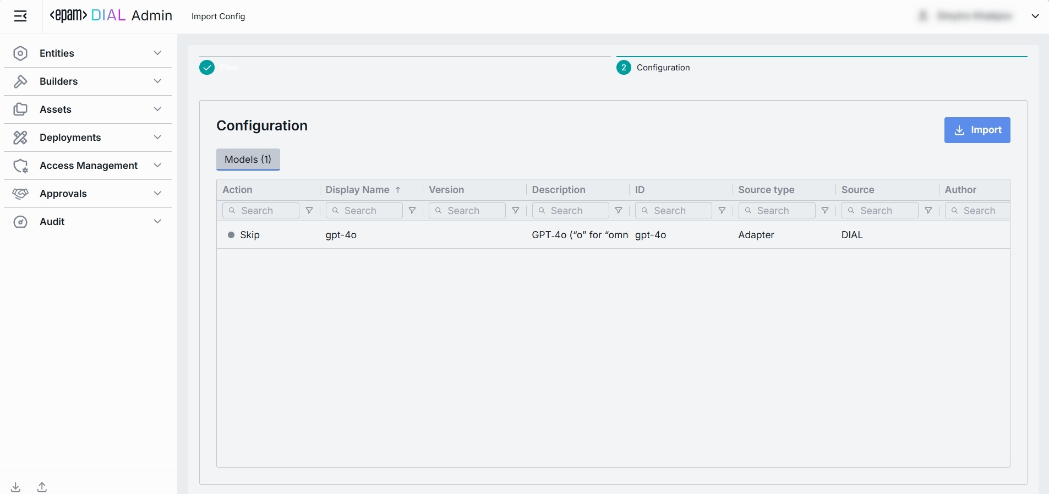1049x494 pixels.
Task: Click the Entities hexagon icon
Action: 20,53
